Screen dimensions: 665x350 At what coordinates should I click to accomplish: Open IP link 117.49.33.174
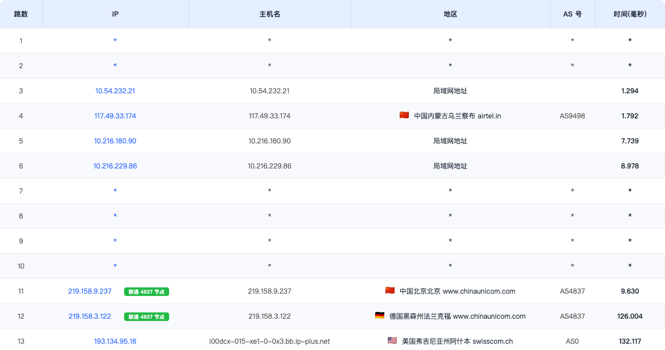(x=115, y=116)
